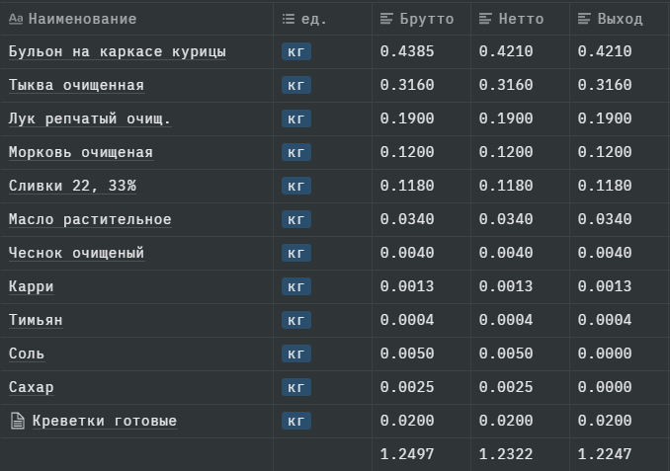Open the Соль entry
The height and width of the screenshot is (471, 670).
[x=27, y=353]
